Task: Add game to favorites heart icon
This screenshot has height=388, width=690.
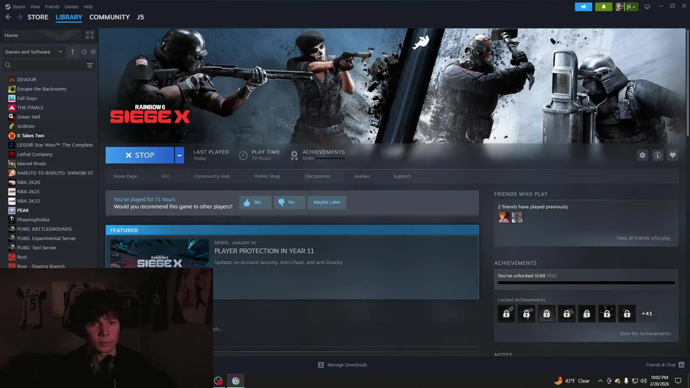Action: tap(672, 155)
